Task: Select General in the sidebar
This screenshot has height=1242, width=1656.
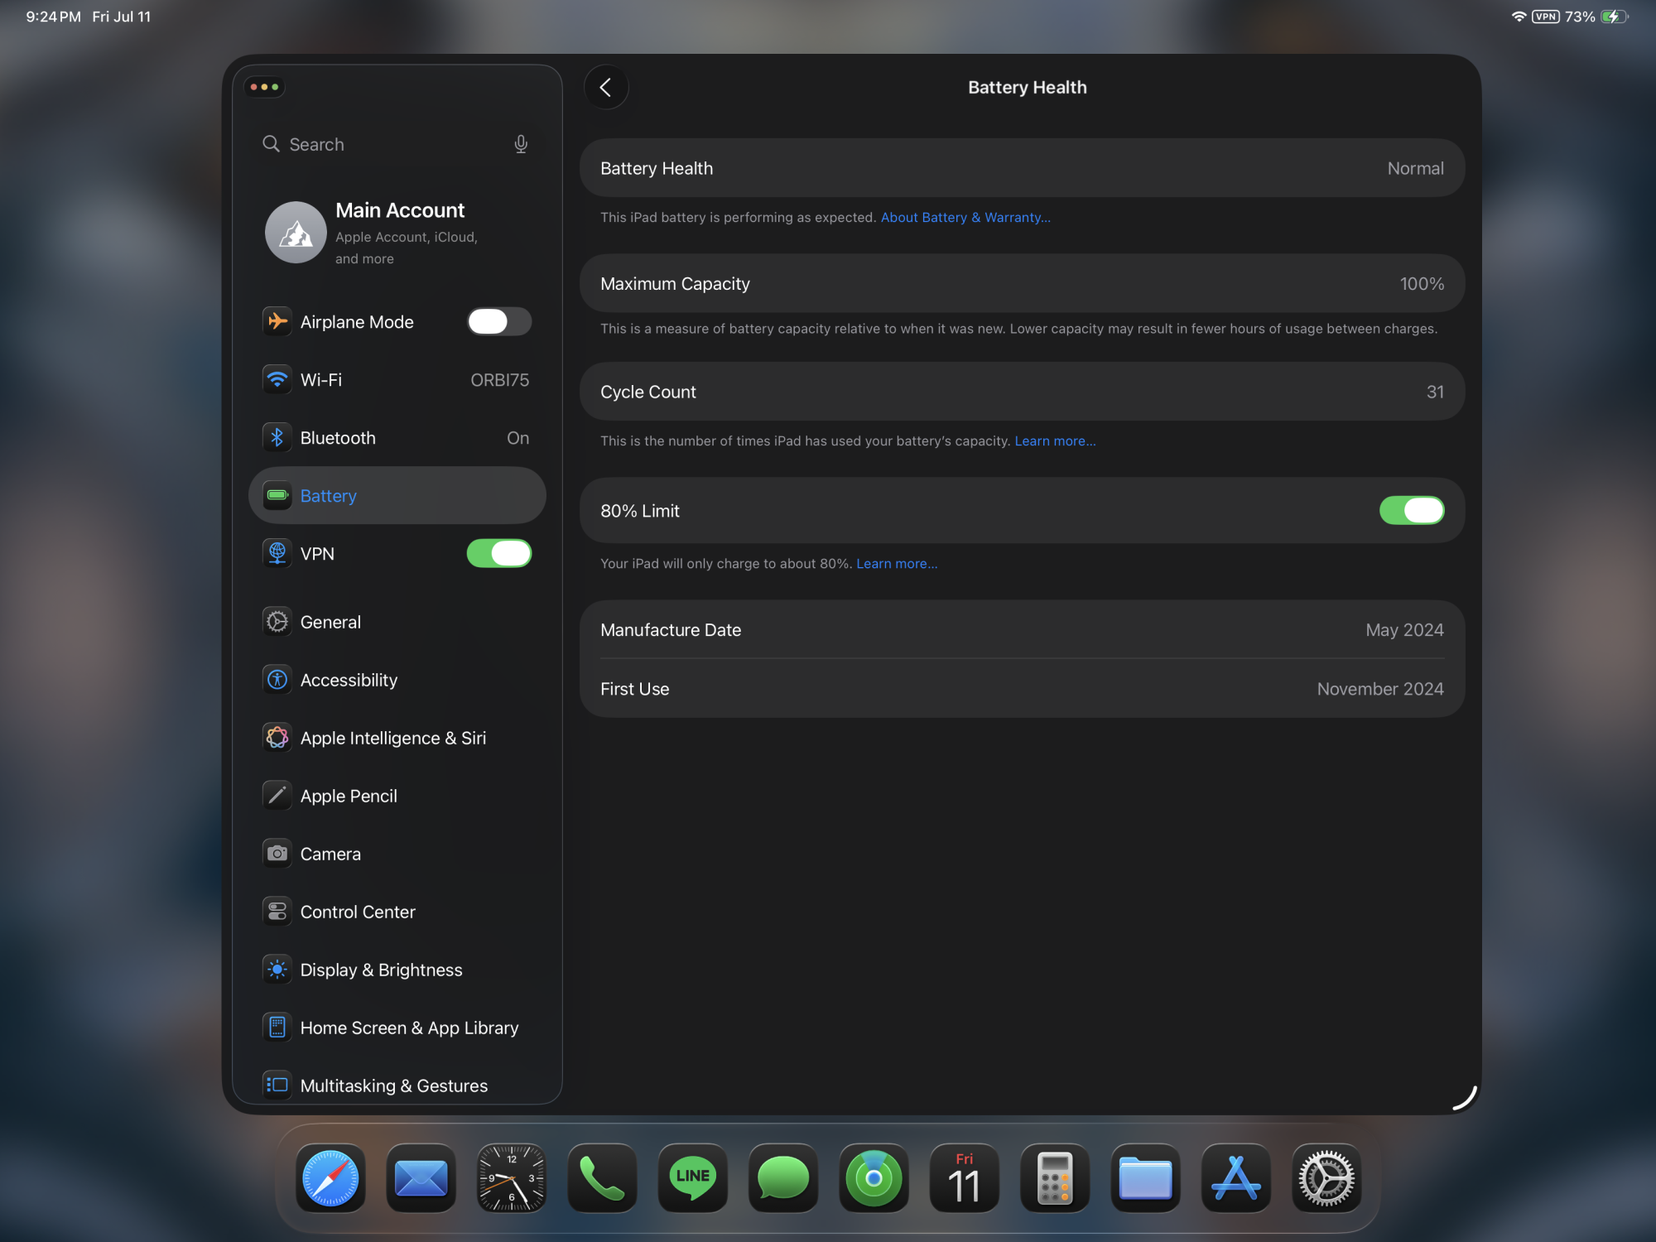Action: tap(330, 622)
